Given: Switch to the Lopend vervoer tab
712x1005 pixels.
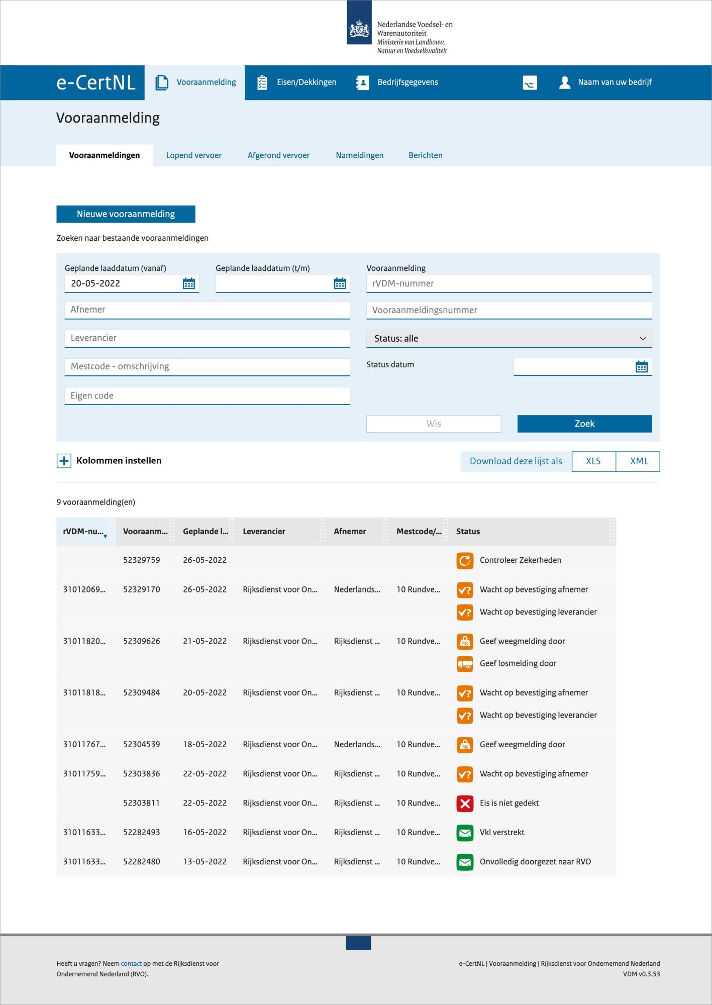Looking at the screenshot, I should [x=194, y=155].
